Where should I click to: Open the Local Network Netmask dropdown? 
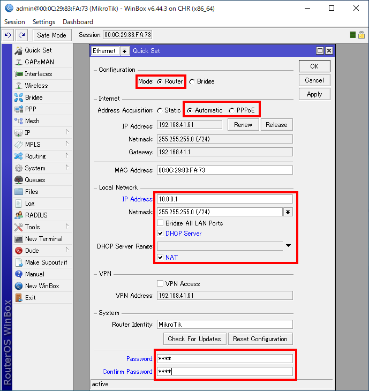click(x=288, y=212)
